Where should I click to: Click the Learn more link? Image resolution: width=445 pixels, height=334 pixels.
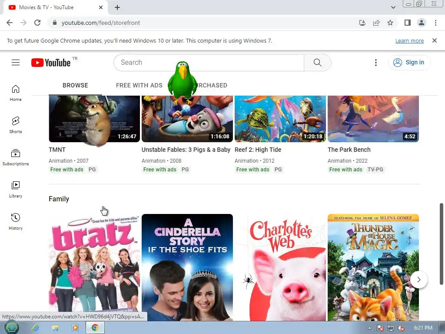pyautogui.click(x=409, y=40)
